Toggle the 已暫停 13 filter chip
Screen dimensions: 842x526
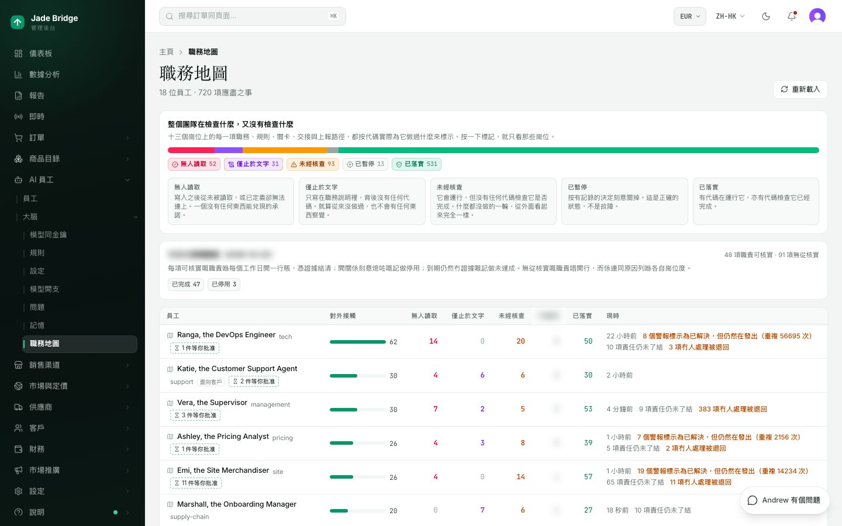pos(365,164)
